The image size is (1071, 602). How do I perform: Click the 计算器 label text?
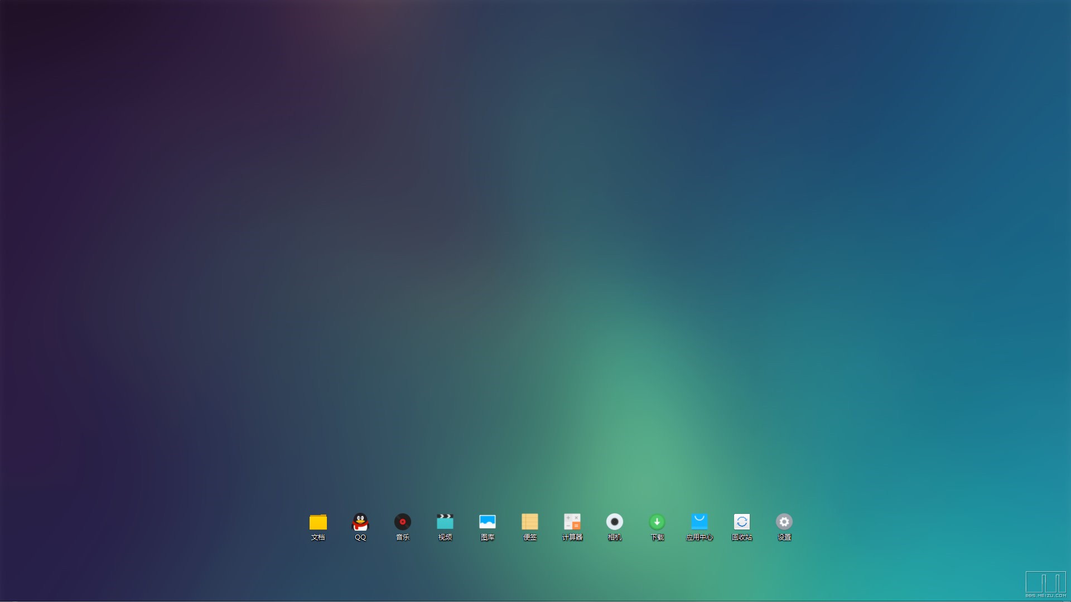point(572,537)
